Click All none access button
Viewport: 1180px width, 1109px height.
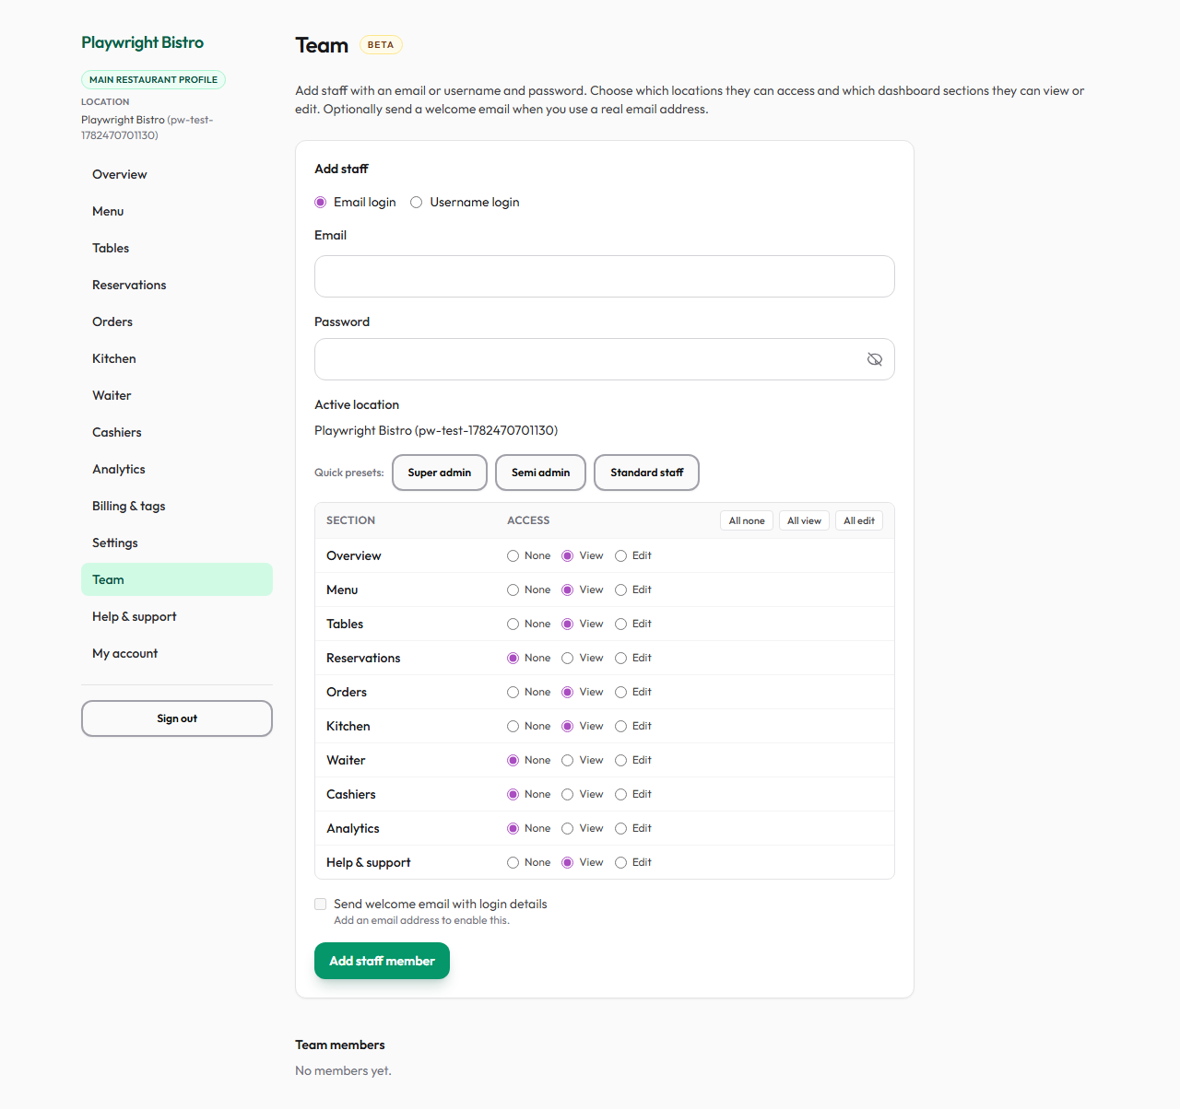747,520
